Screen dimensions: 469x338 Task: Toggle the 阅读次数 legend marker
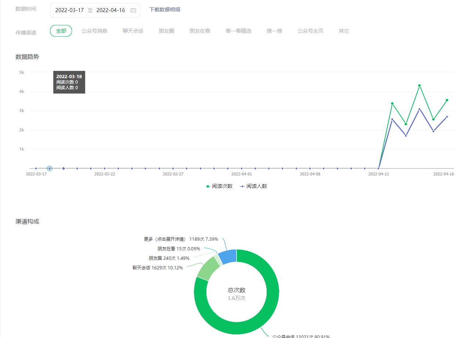click(208, 186)
